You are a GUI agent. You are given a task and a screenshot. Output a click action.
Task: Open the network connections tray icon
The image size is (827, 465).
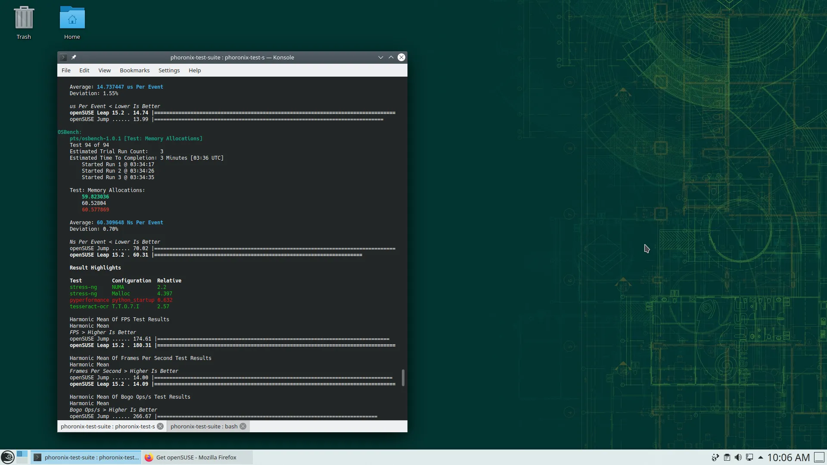pyautogui.click(x=749, y=457)
